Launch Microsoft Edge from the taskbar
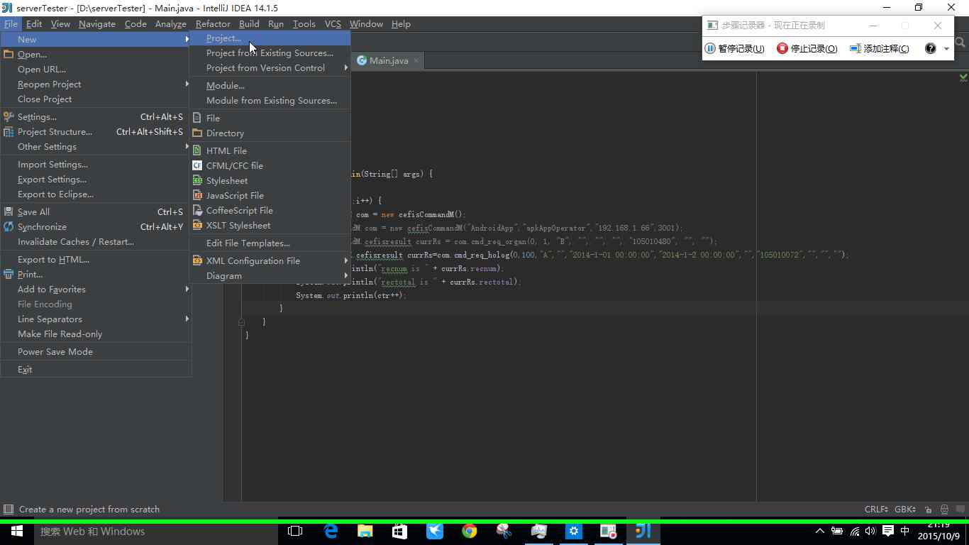Screen dimensions: 969x545 point(331,532)
